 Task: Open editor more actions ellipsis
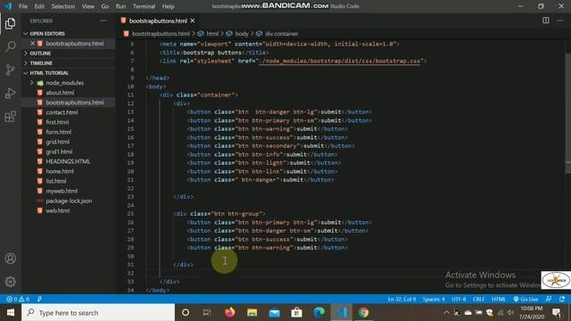[559, 21]
